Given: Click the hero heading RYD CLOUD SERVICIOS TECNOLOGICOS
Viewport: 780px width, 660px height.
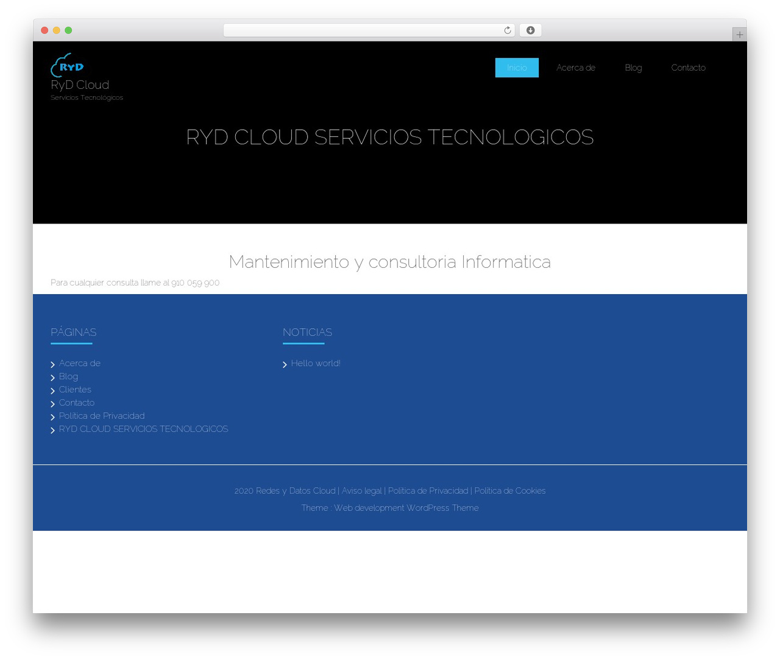Looking at the screenshot, I should pyautogui.click(x=390, y=137).
